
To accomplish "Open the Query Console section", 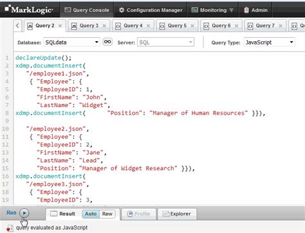I will pyautogui.click(x=87, y=10).
